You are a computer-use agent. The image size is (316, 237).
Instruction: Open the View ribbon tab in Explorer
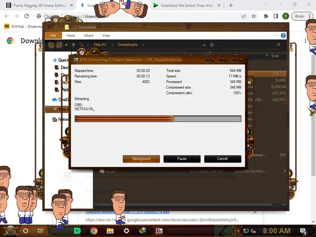[x=106, y=35]
